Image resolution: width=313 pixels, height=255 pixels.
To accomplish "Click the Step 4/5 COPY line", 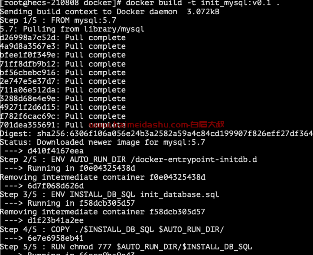I will 112,229.
